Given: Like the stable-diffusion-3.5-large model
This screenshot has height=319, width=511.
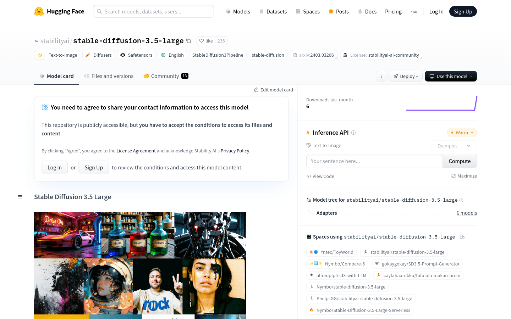Looking at the screenshot, I should [206, 41].
